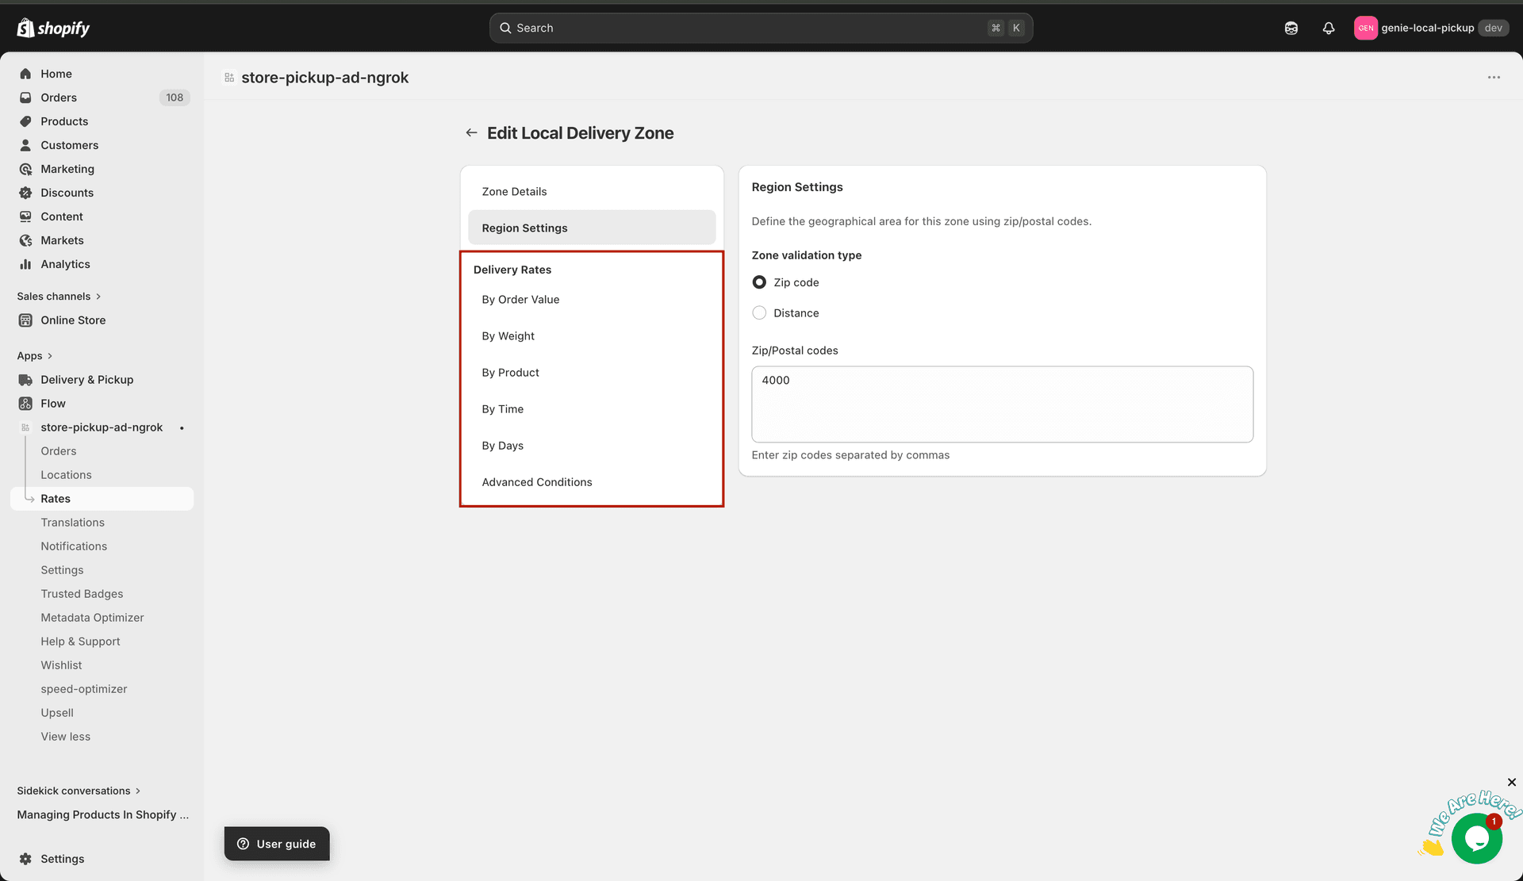Click the Zip/Postal codes text area

point(1002,404)
